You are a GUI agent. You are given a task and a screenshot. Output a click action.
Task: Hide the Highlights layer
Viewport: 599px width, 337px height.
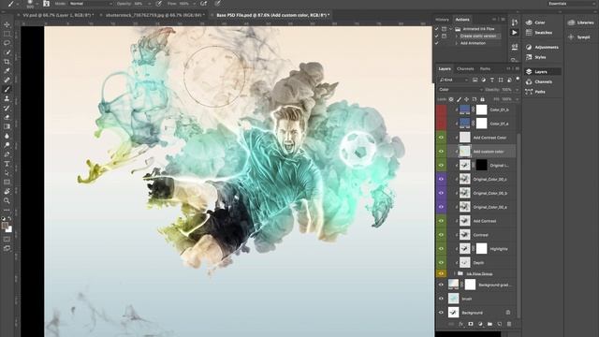441,249
